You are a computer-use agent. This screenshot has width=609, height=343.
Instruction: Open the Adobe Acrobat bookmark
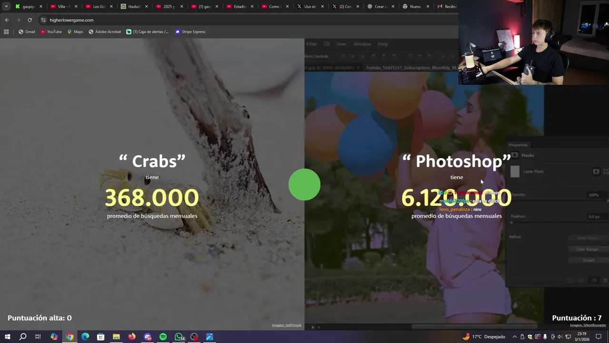pyautogui.click(x=105, y=31)
